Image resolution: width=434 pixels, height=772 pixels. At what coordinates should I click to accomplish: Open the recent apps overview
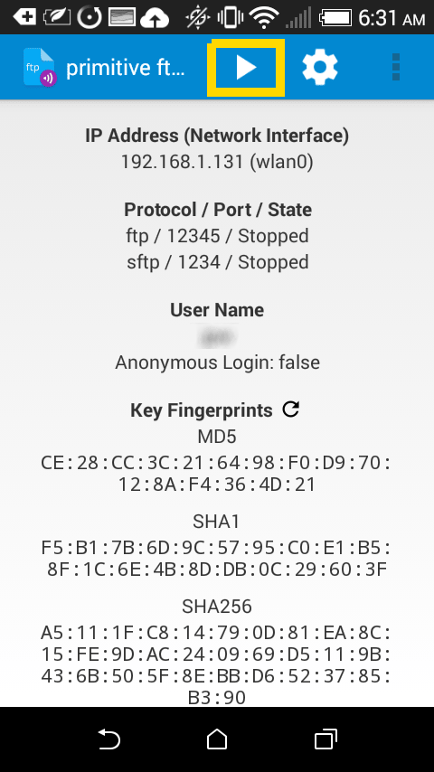pos(325,739)
